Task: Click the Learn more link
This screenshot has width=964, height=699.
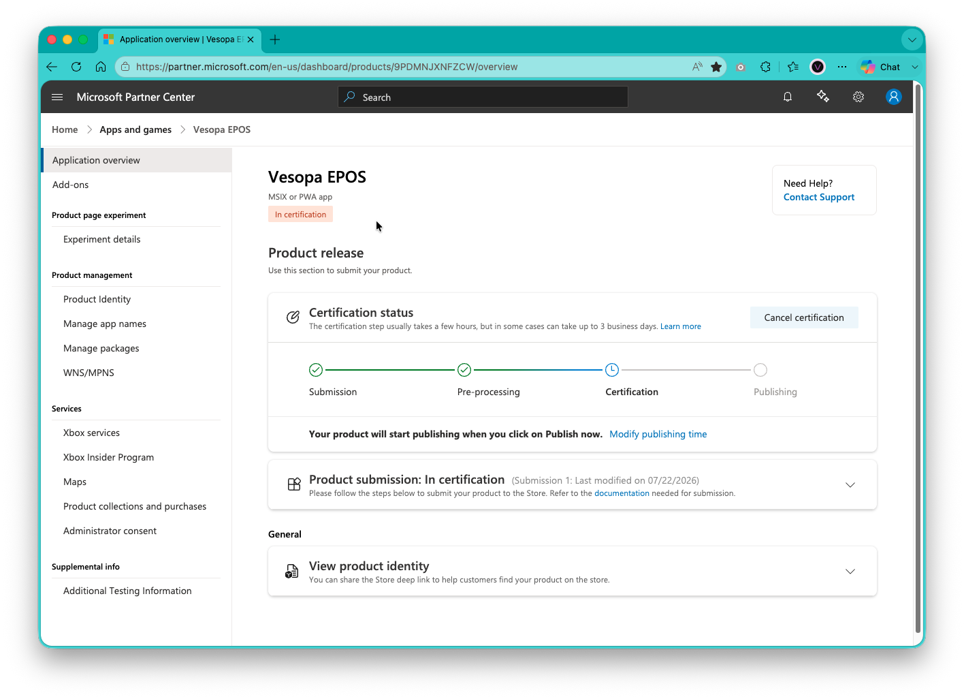Action: [681, 326]
